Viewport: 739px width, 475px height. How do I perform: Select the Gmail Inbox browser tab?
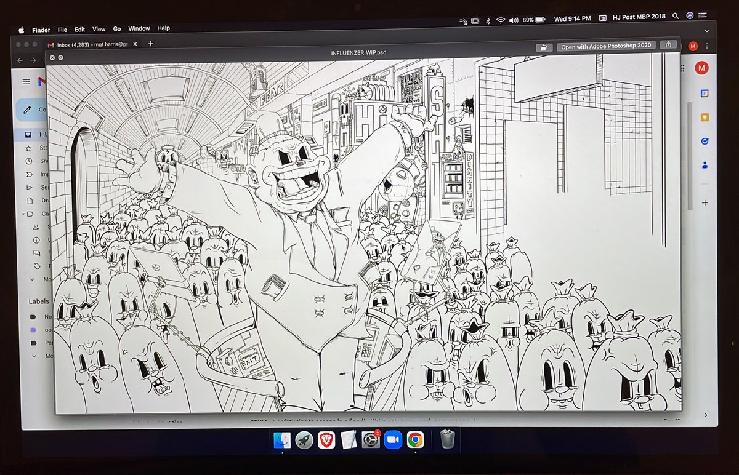pos(92,44)
